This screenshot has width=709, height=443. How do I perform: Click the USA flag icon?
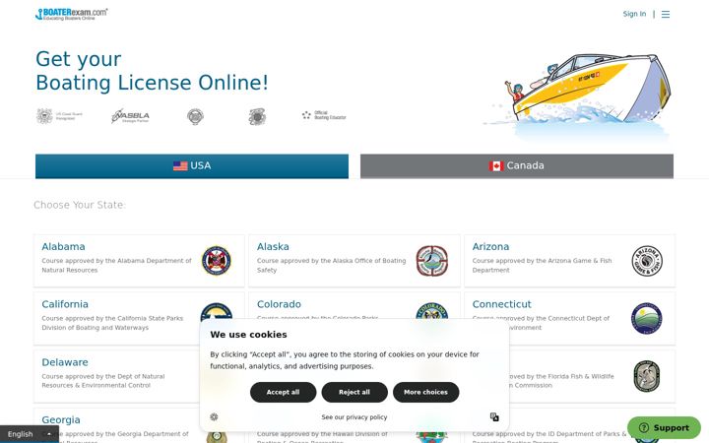pyautogui.click(x=180, y=166)
